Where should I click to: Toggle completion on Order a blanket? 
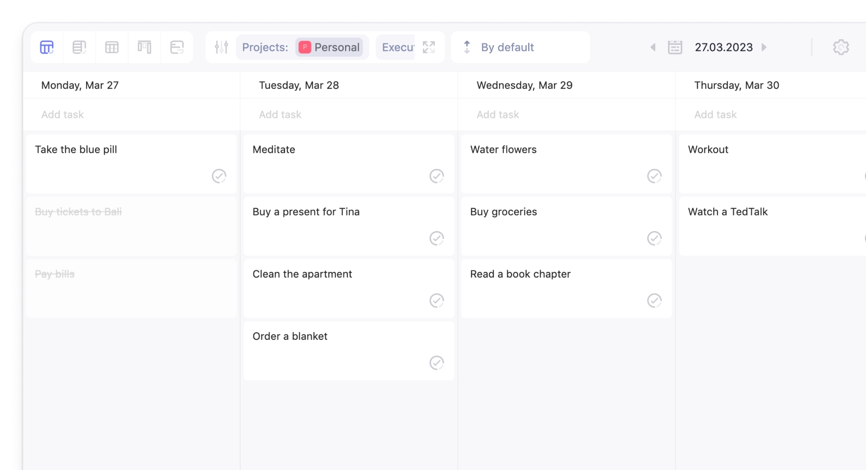436,363
